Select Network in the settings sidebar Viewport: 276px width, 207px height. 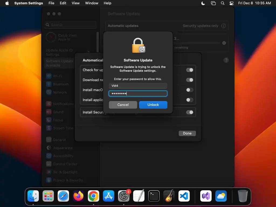pyautogui.click(x=60, y=92)
